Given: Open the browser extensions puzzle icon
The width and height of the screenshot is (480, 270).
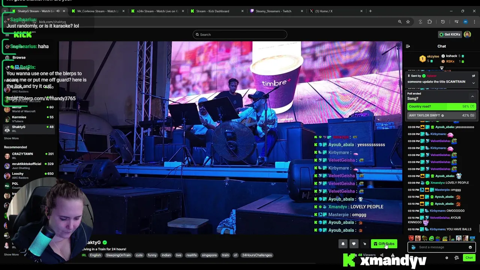Looking at the screenshot, I should pyautogui.click(x=430, y=22).
